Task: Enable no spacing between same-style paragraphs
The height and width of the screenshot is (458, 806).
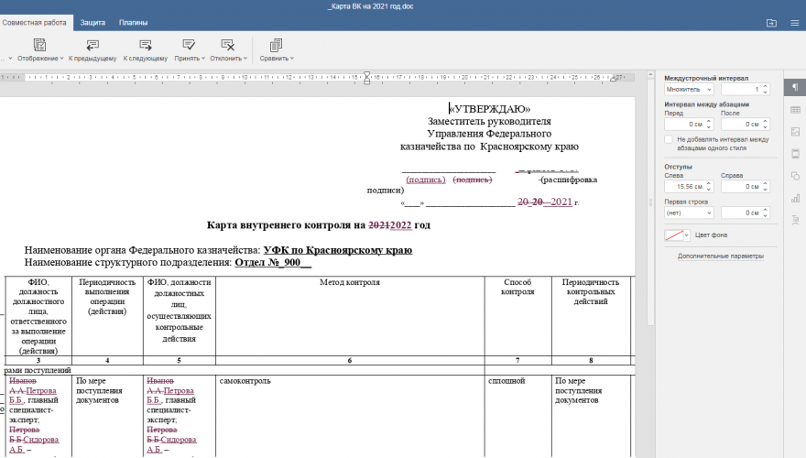Action: (x=669, y=139)
